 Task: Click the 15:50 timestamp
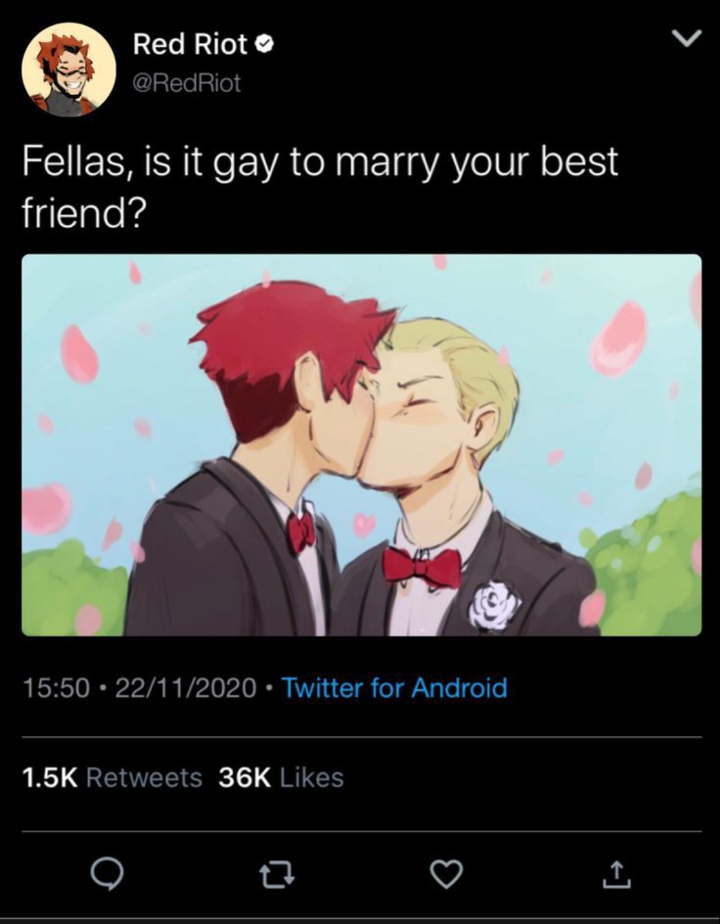click(56, 688)
